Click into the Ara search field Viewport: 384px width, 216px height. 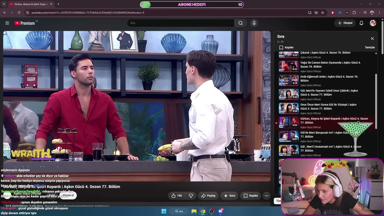(181, 23)
